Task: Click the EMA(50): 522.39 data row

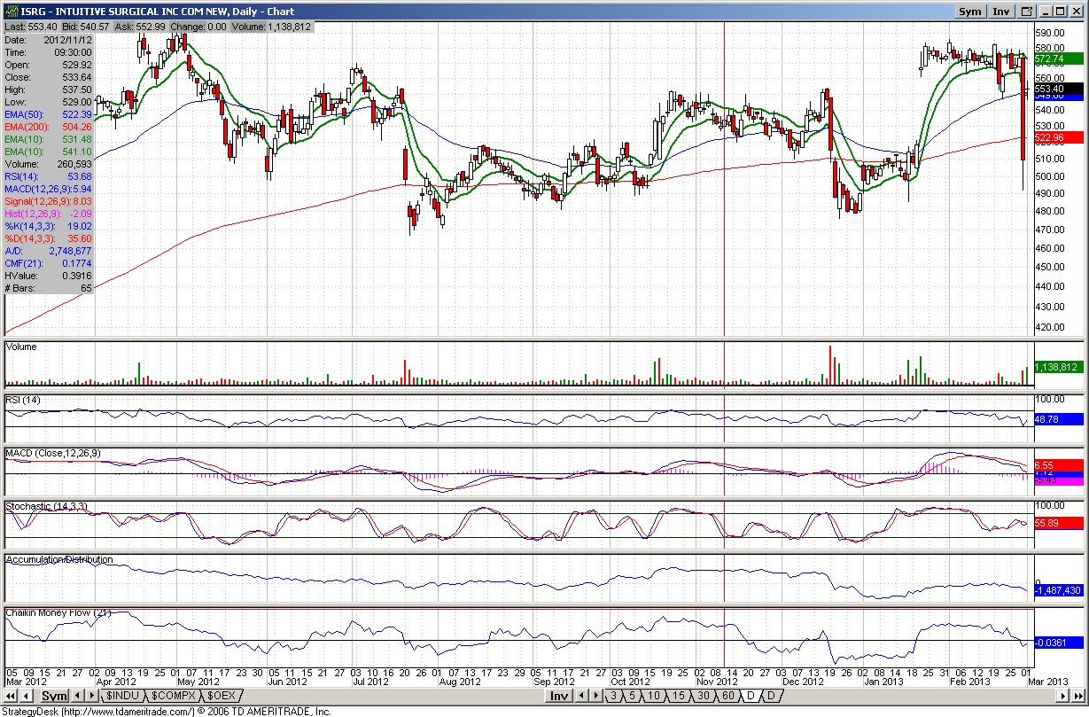Action: [49, 114]
